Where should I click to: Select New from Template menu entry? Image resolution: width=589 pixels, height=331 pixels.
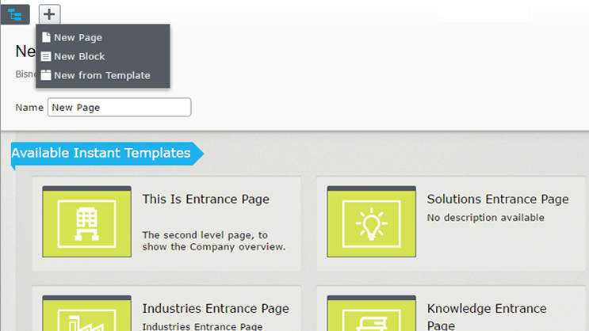coord(102,75)
